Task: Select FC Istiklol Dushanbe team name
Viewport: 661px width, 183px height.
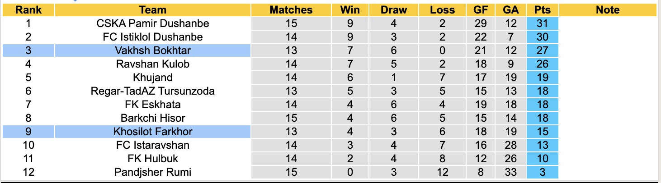Action: (153, 37)
